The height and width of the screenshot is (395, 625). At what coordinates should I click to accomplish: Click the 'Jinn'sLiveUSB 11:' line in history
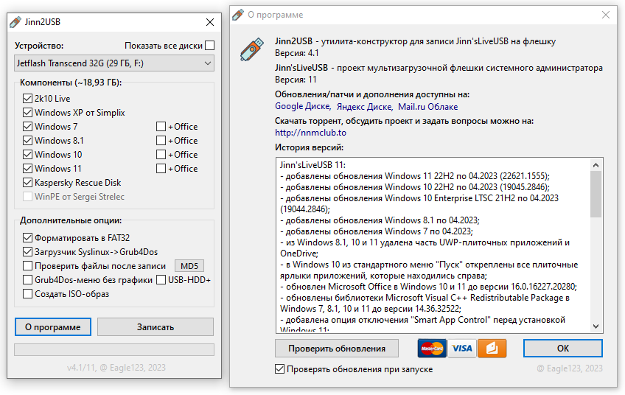312,165
